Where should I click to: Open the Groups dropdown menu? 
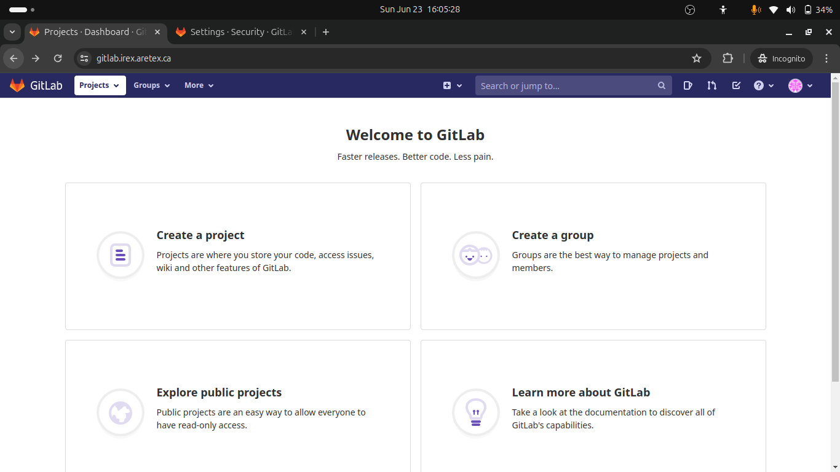(151, 85)
